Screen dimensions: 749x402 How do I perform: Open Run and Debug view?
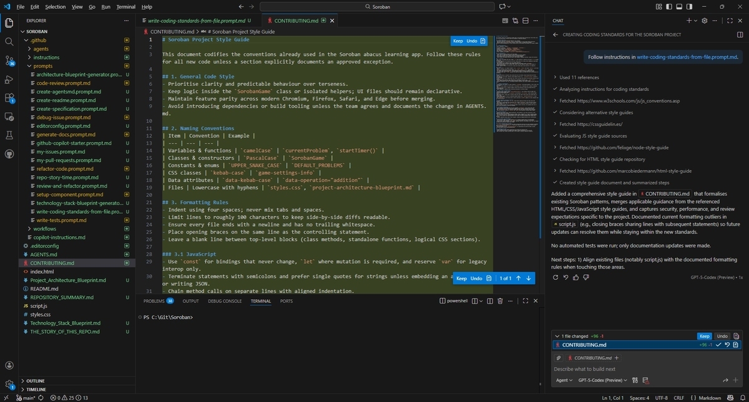(x=9, y=79)
